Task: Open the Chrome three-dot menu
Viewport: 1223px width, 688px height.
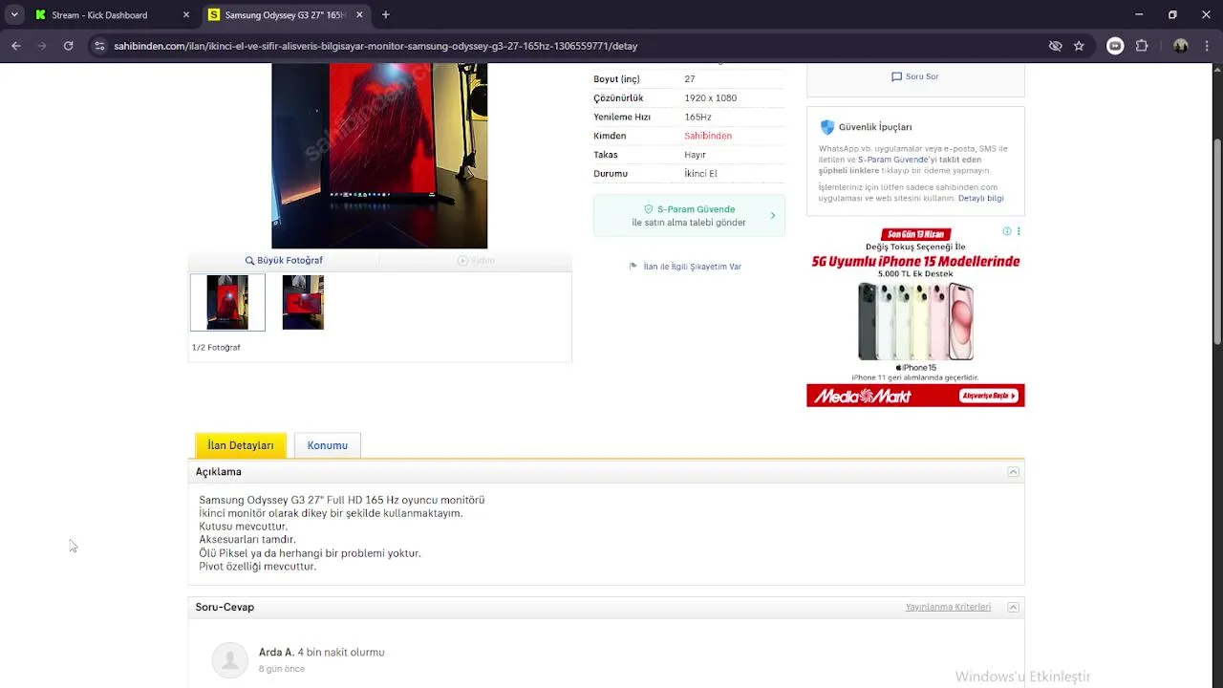Action: [1207, 46]
